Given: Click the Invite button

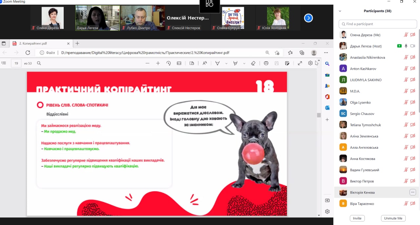Looking at the screenshot, I should [357, 218].
